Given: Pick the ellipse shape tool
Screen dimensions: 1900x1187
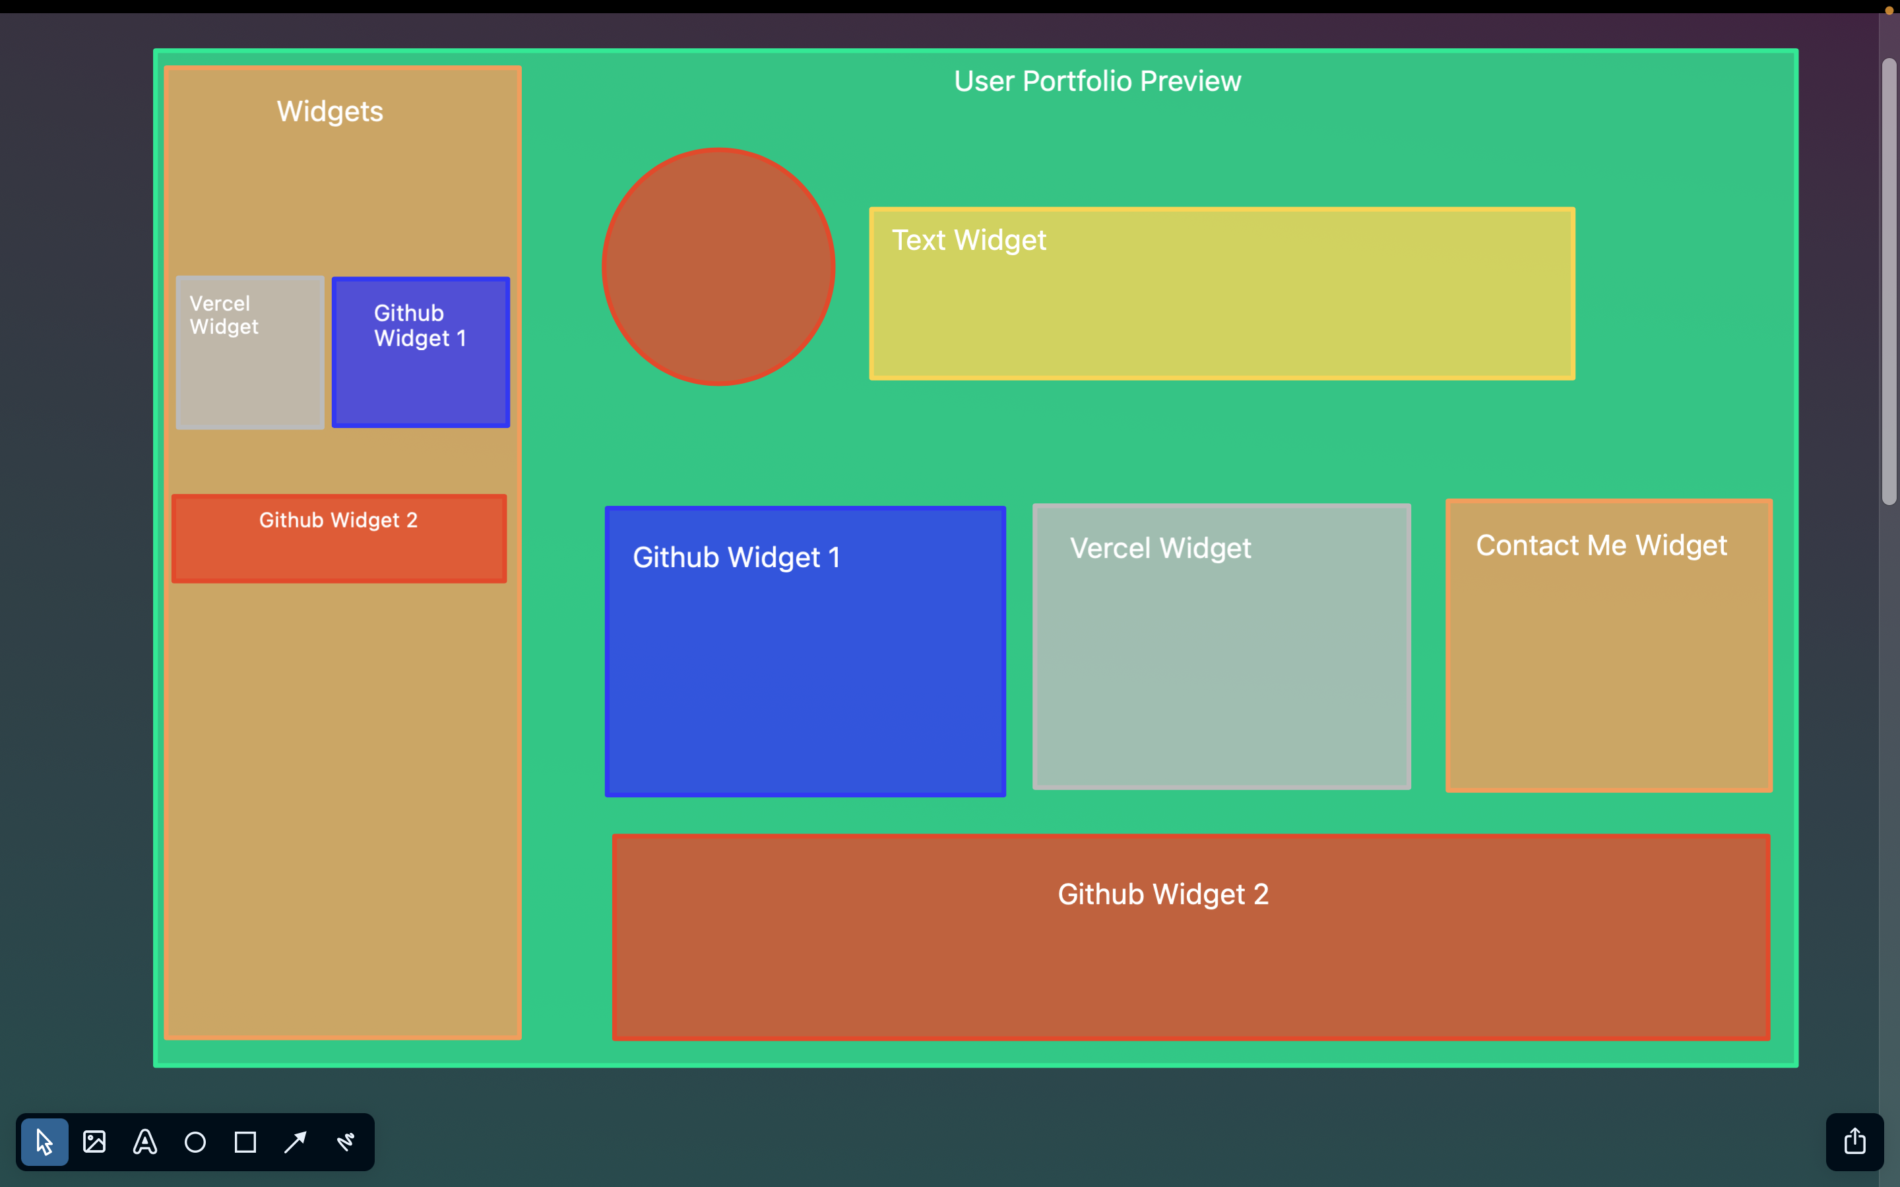Looking at the screenshot, I should point(195,1141).
